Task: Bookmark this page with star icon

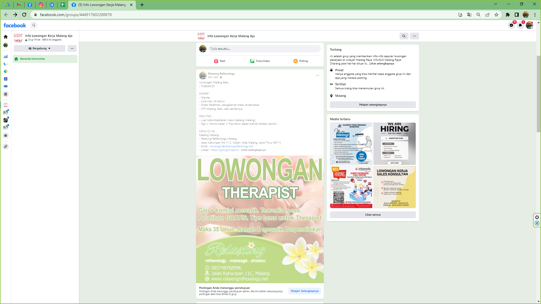Action: tap(496, 15)
